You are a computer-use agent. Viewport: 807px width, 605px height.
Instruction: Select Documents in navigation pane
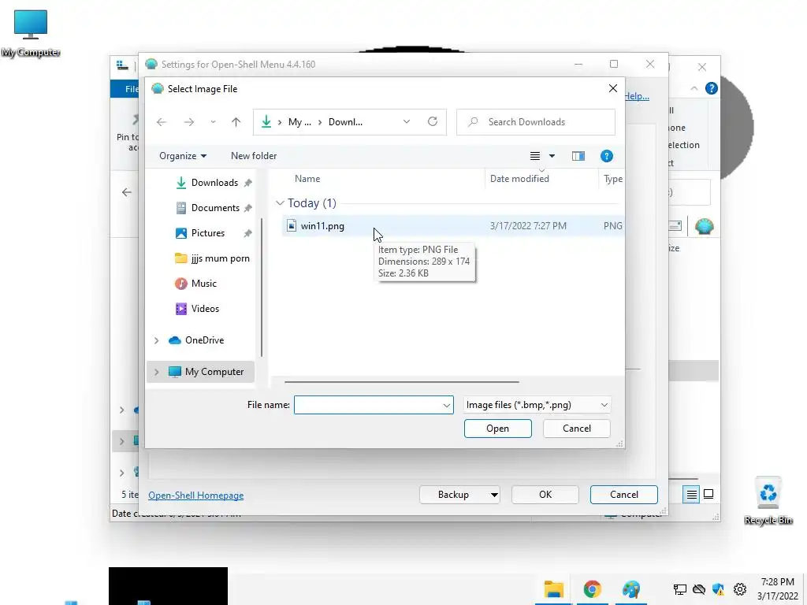point(215,208)
